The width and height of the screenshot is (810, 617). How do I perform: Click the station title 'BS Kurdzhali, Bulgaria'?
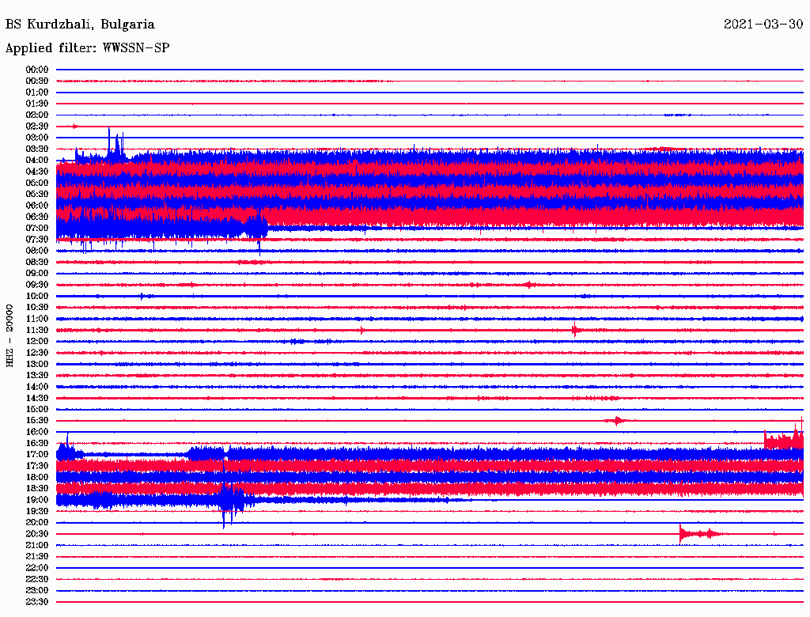pos(80,25)
